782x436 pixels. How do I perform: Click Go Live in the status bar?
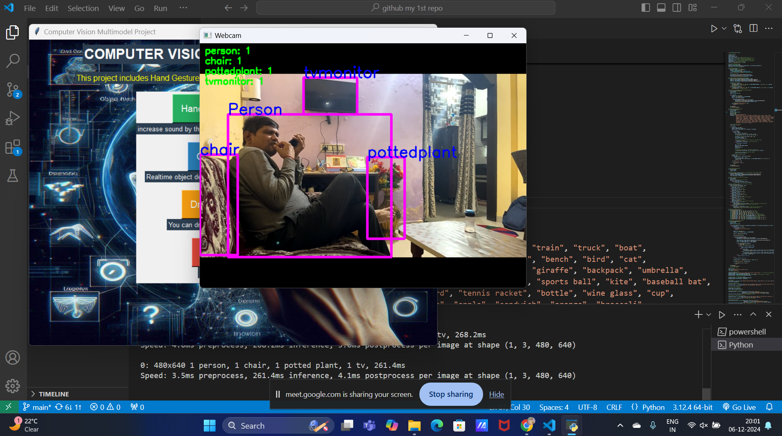(x=739, y=407)
